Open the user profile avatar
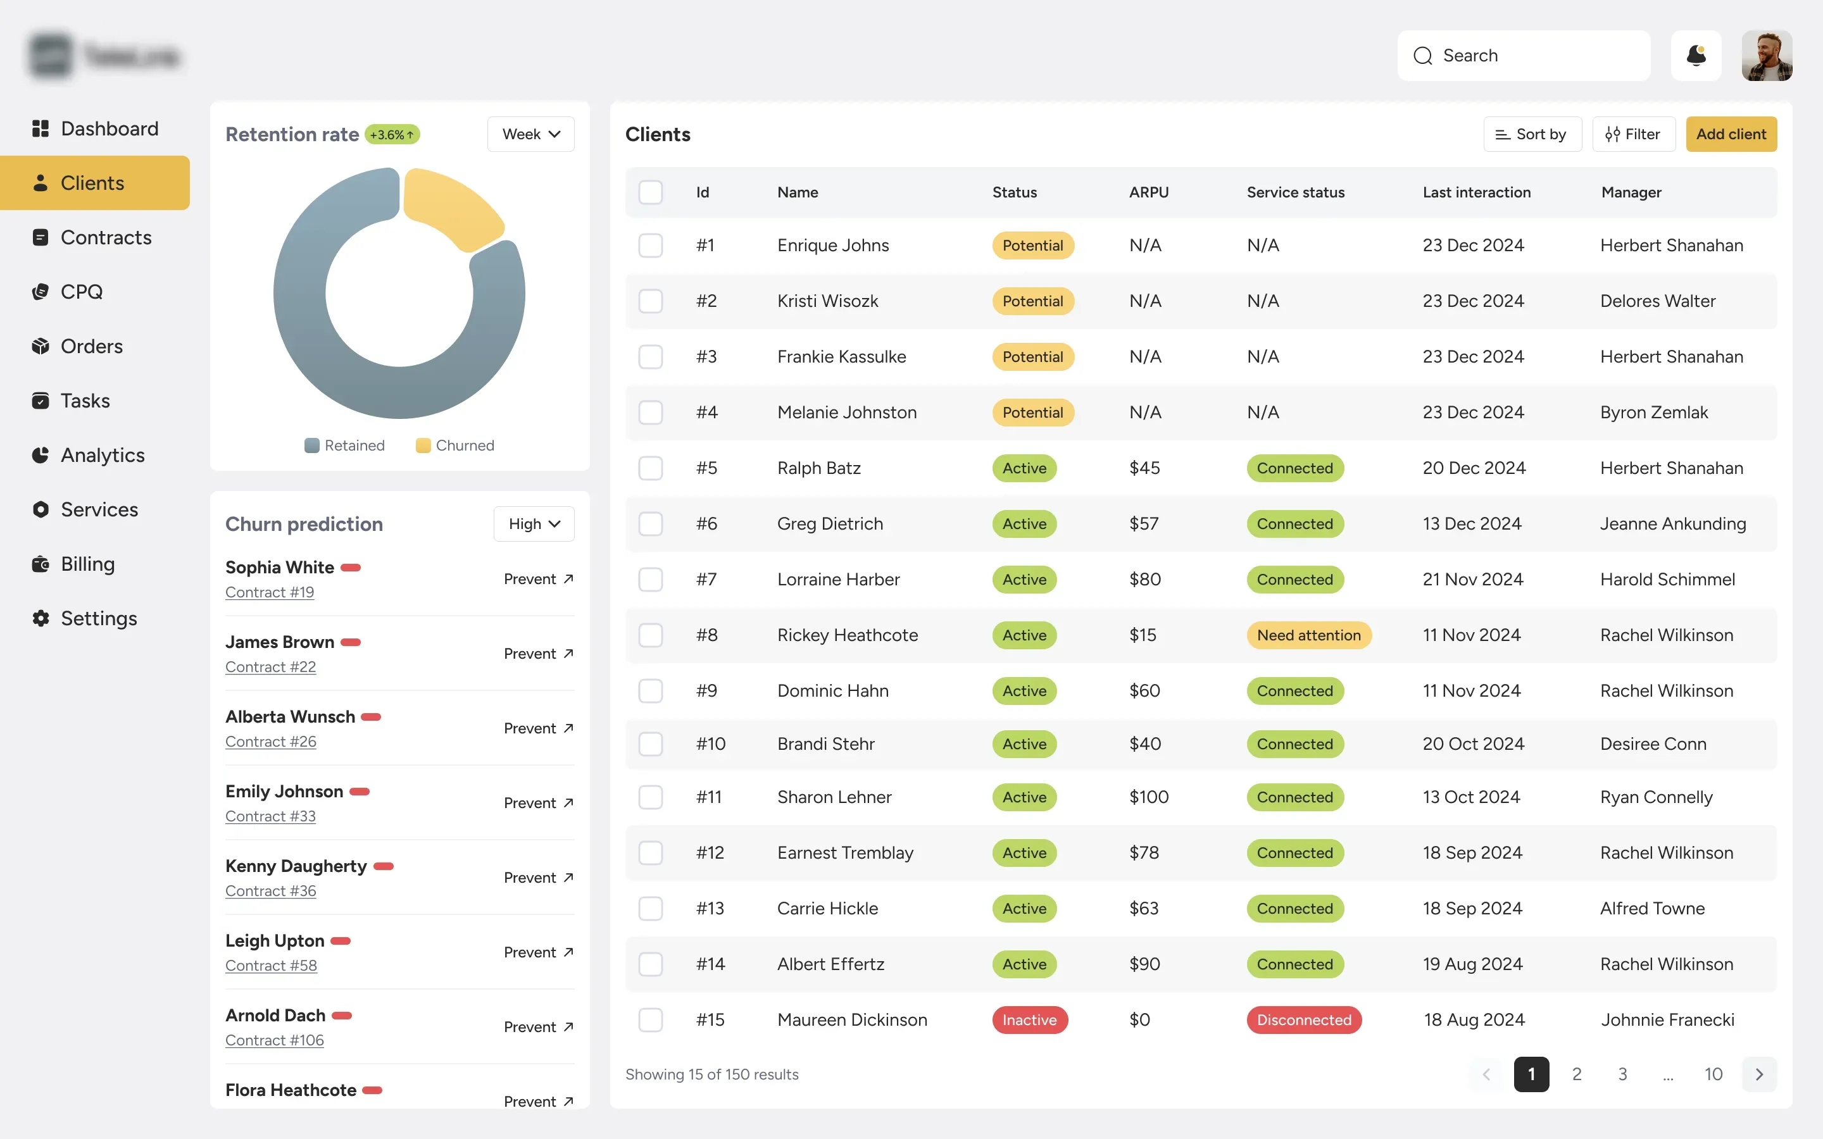1823x1139 pixels. click(x=1766, y=56)
